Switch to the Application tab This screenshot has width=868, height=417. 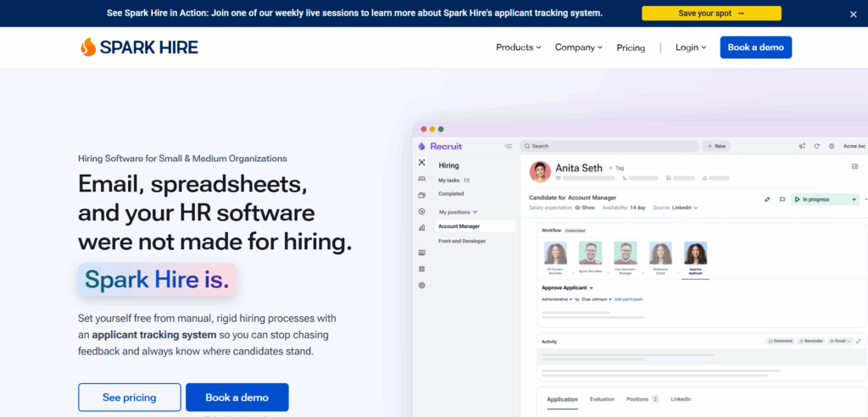click(x=563, y=399)
